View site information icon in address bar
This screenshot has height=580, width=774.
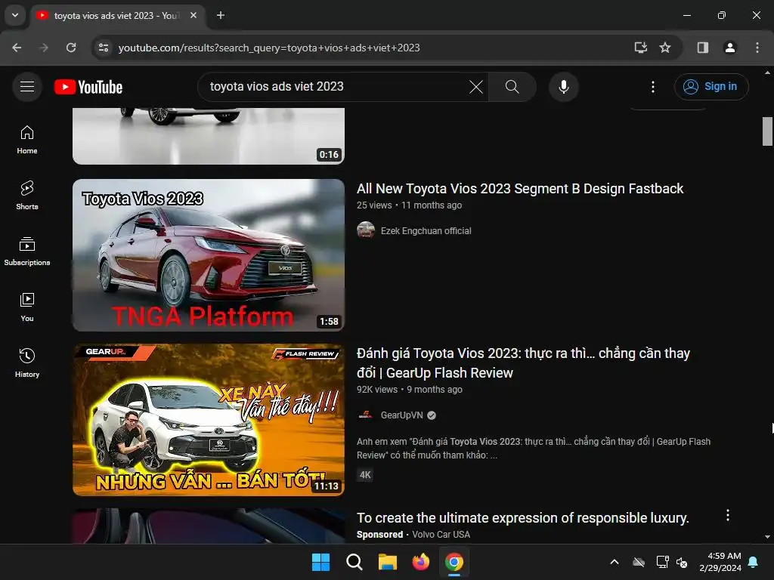[104, 48]
